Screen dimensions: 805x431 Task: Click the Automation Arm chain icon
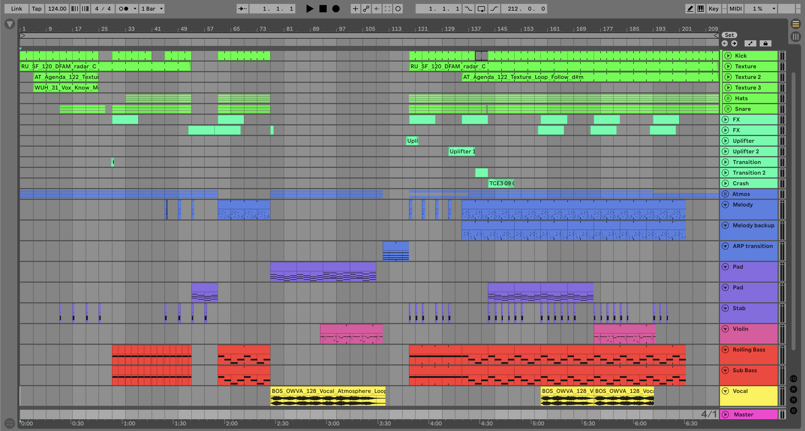366,9
